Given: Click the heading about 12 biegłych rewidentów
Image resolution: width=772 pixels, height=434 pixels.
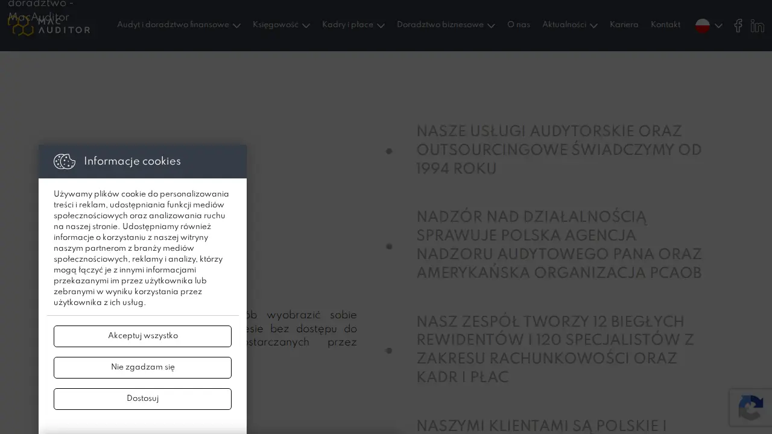Looking at the screenshot, I should pyautogui.click(x=555, y=350).
